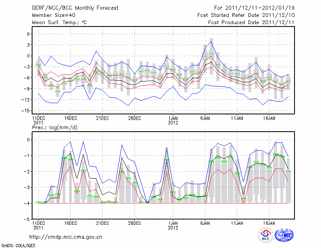The height and width of the screenshot is (248, 321).
Task: Click the Prec.: log(mm/d) label
Action: click(x=55, y=127)
